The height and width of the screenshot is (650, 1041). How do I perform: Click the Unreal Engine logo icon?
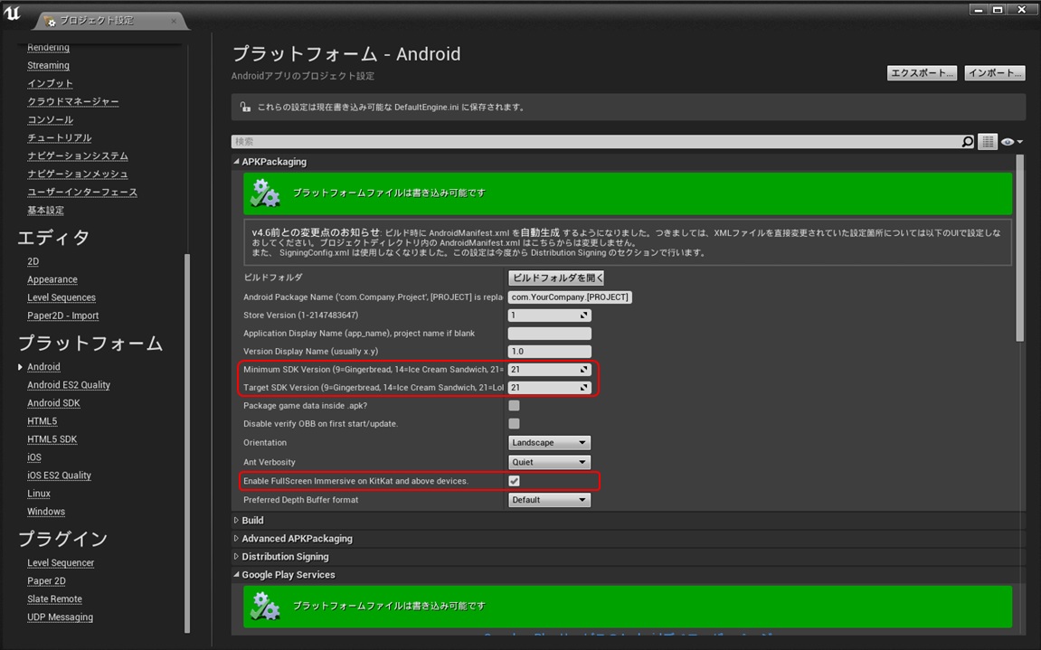click(12, 13)
